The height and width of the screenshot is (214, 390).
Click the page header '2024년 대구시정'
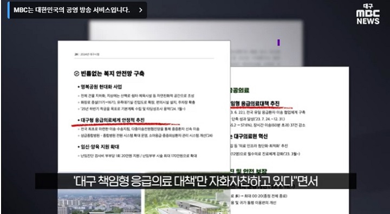click(90, 54)
